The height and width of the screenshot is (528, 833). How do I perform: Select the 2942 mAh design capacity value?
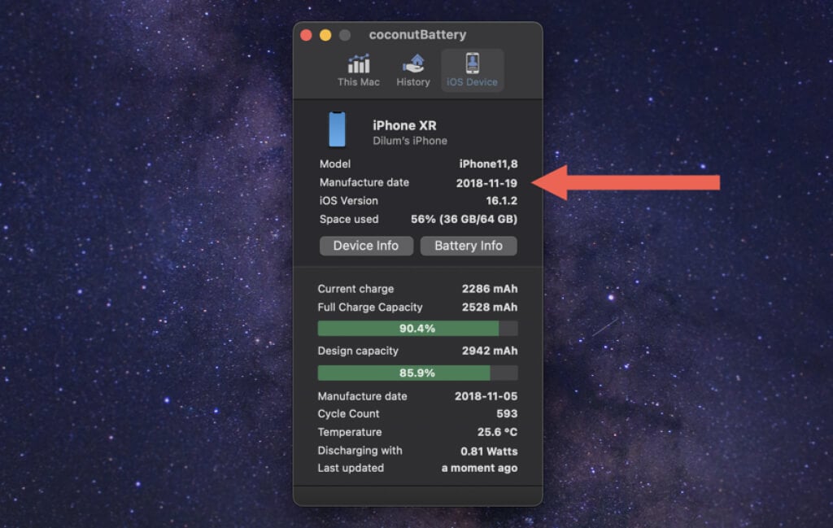[489, 351]
